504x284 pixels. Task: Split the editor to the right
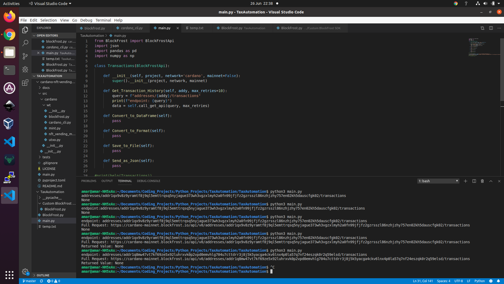[x=491, y=28]
